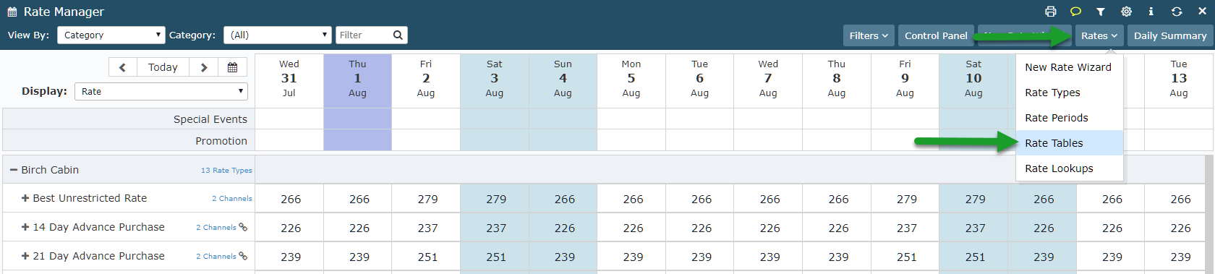Open the calendar date picker icon
The width and height of the screenshot is (1215, 274).
tap(232, 67)
